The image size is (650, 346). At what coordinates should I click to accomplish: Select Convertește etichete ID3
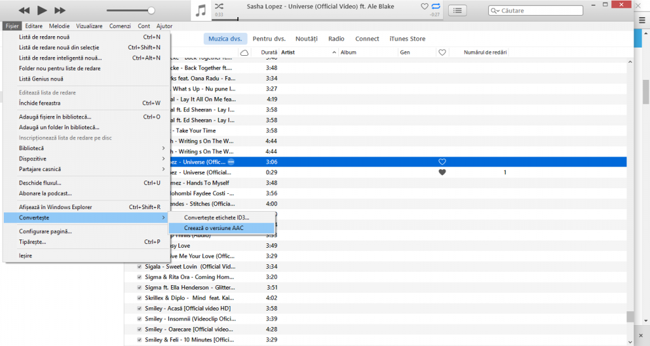point(222,218)
